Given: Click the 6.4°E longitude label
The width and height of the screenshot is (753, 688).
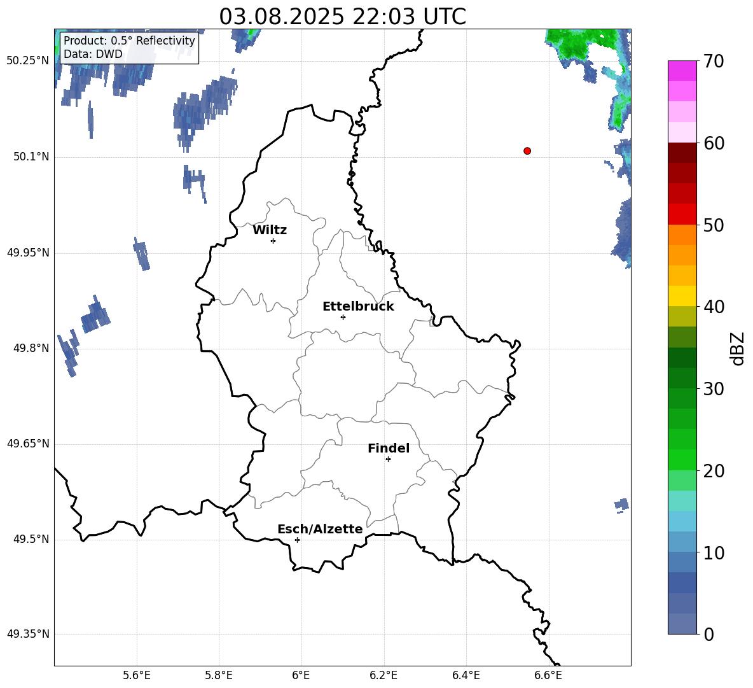Looking at the screenshot, I should 466,675.
